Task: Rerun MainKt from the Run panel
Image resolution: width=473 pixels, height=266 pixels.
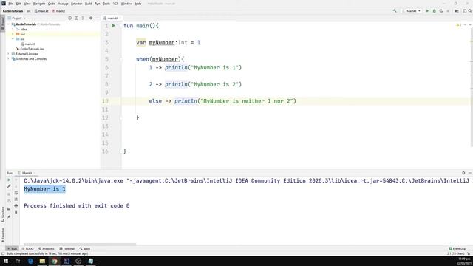Action: (9, 180)
